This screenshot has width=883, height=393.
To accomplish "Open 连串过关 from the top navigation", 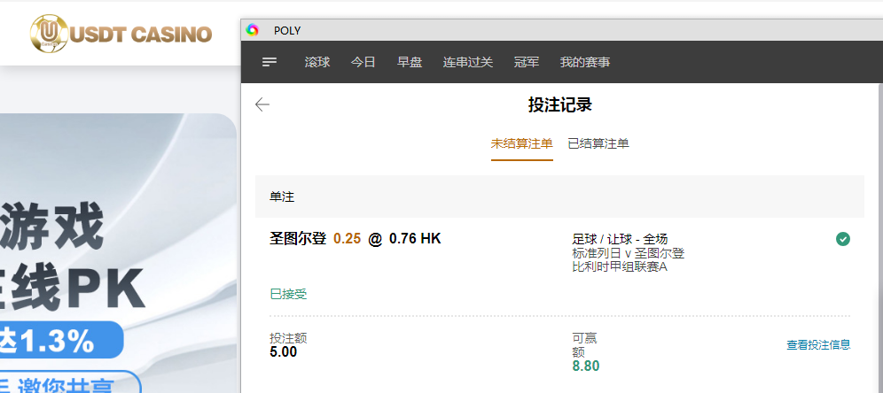I will pyautogui.click(x=468, y=62).
